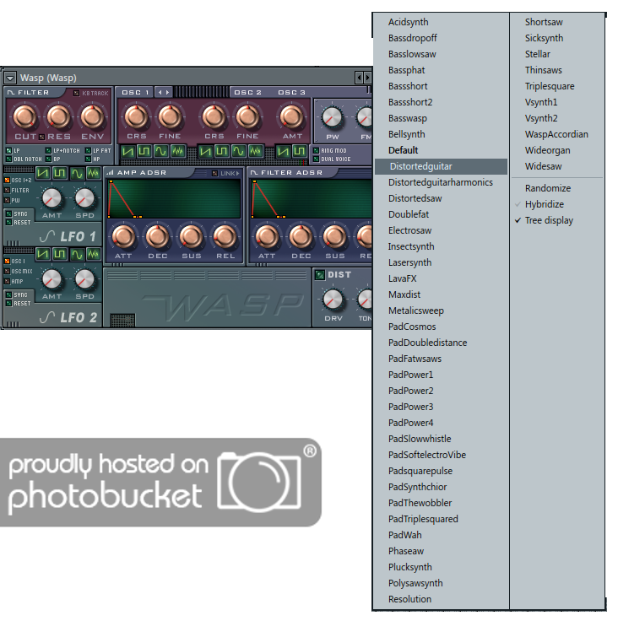Toggle Dual Voice option

coord(316,159)
